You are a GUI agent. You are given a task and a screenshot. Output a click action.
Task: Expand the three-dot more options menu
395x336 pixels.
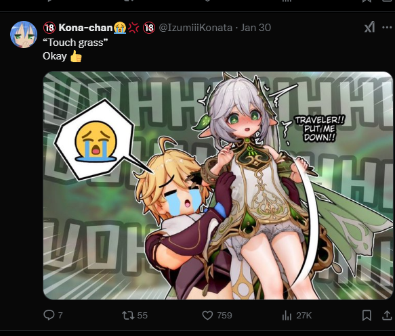(x=387, y=27)
